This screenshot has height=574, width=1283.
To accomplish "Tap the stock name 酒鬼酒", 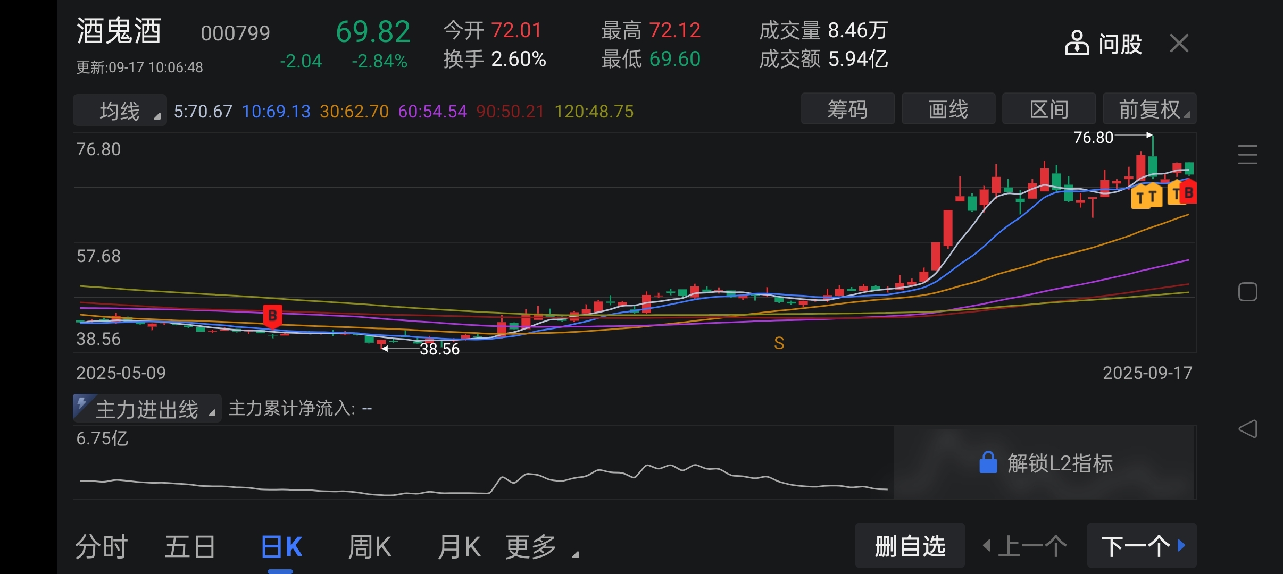I will point(119,31).
